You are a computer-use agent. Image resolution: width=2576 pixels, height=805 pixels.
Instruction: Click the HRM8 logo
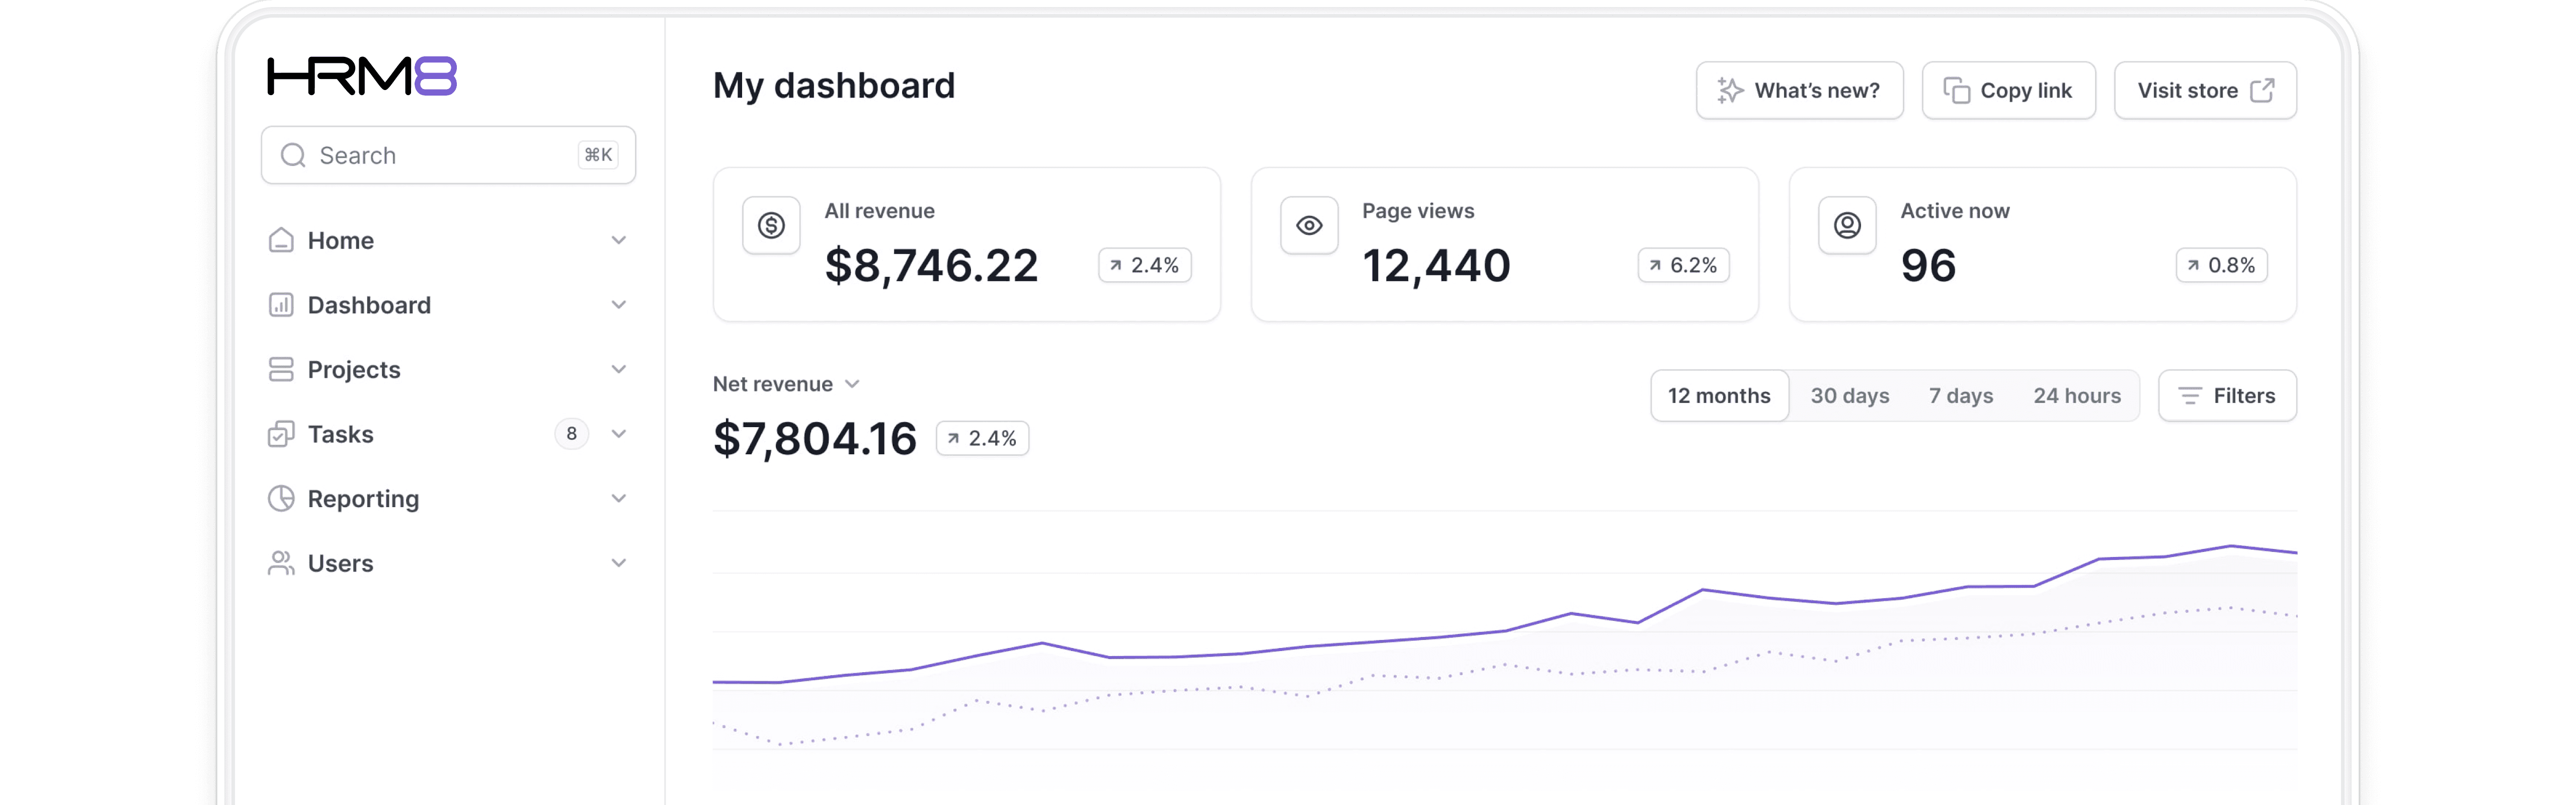pyautogui.click(x=362, y=77)
